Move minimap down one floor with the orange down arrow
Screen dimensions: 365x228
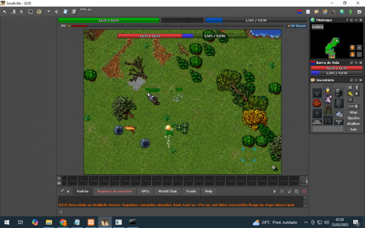pyautogui.click(x=353, y=54)
